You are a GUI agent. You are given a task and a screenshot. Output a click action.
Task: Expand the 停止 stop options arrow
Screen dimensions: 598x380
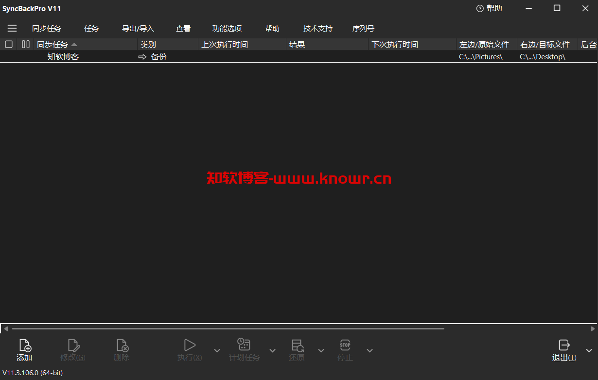pos(369,350)
